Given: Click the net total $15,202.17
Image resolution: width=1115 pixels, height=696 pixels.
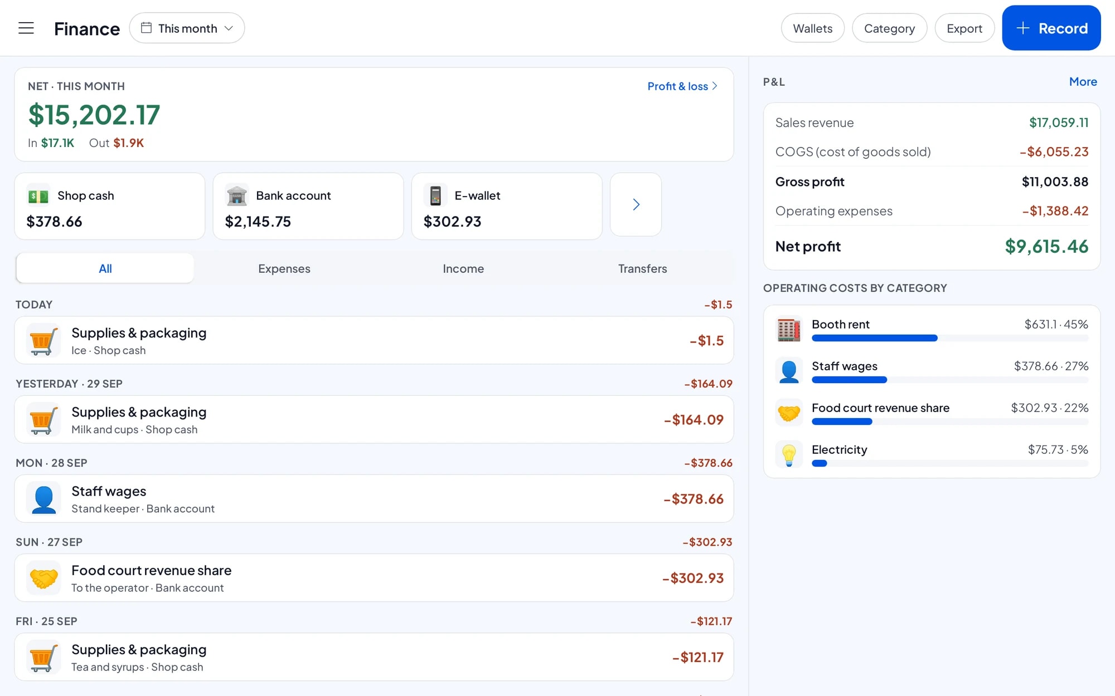Looking at the screenshot, I should pyautogui.click(x=94, y=115).
